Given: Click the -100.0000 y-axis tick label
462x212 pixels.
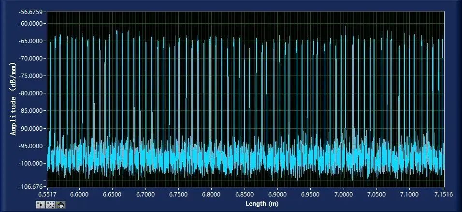Looking at the screenshot, I should [x=29, y=164].
